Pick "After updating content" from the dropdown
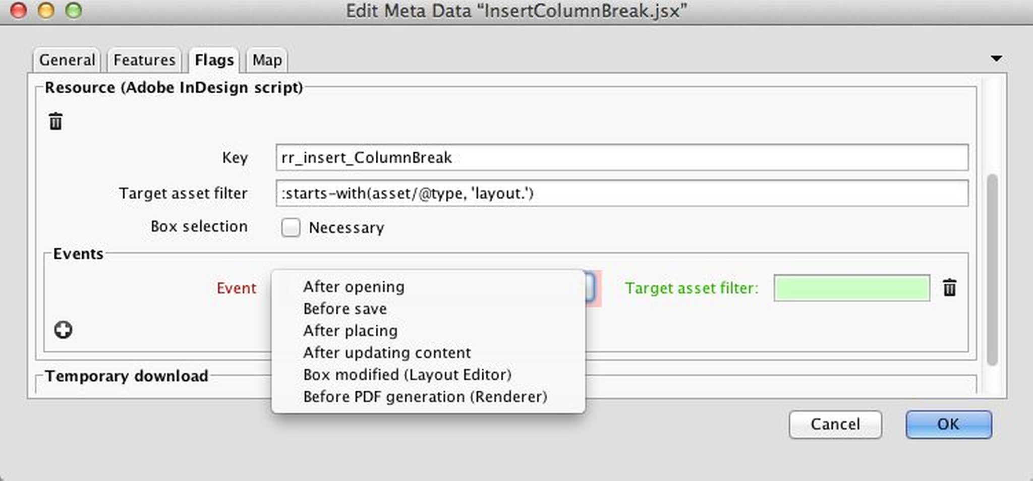1033x481 pixels. tap(386, 352)
